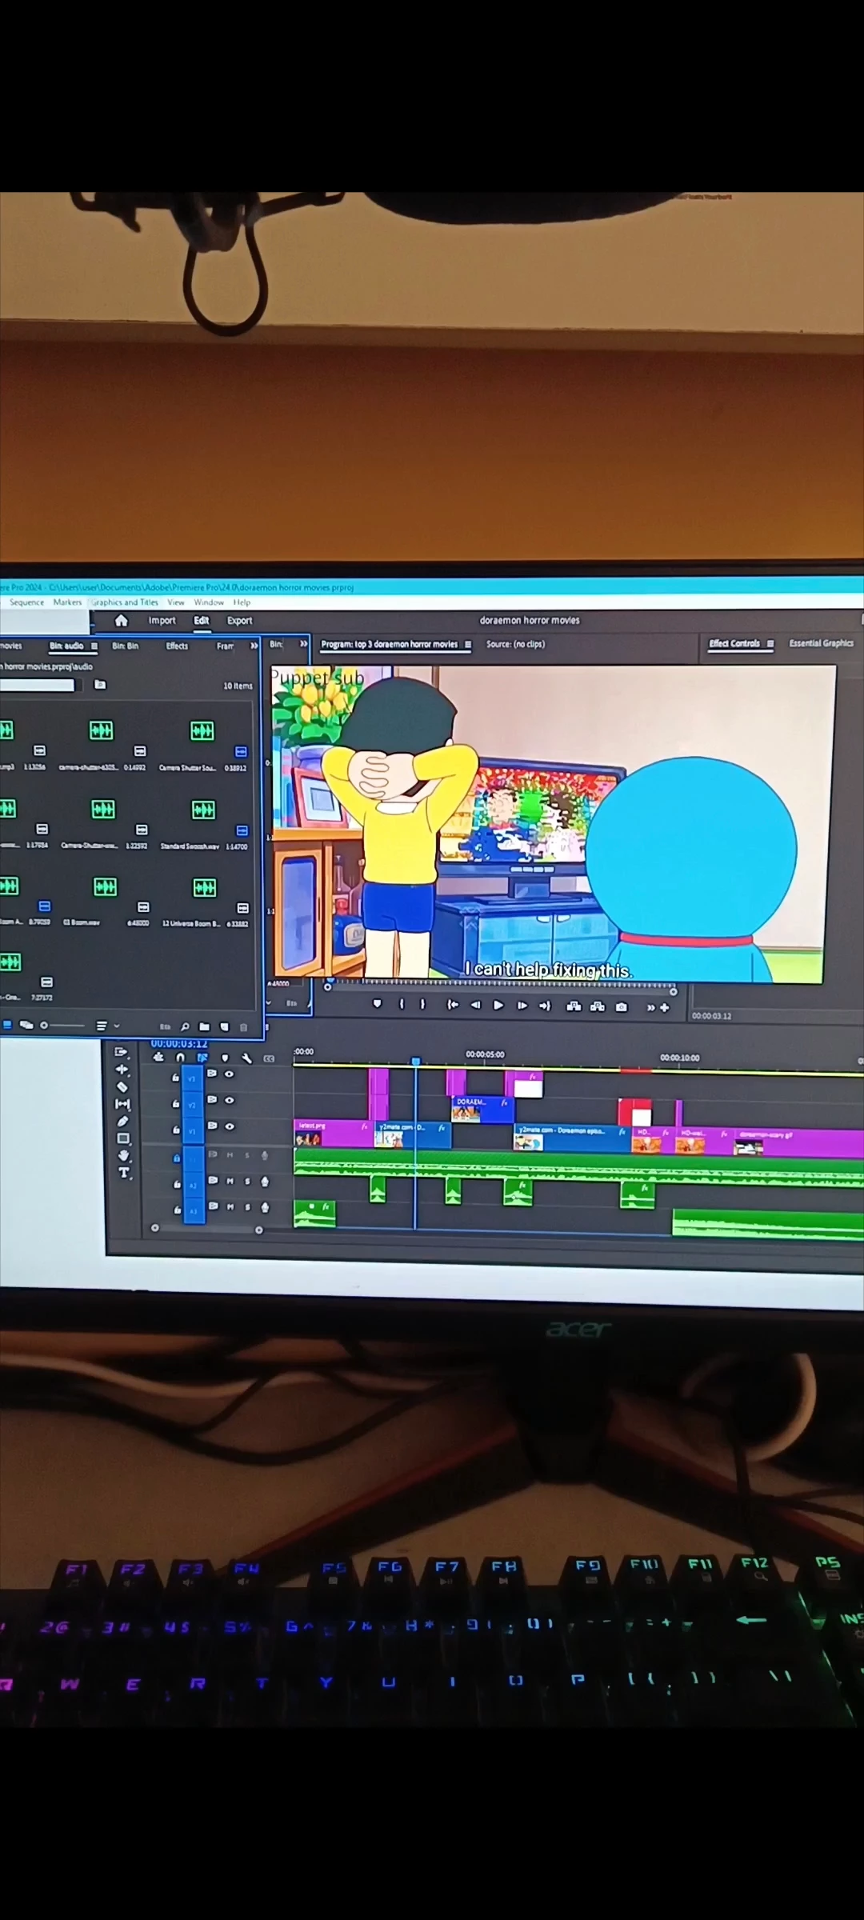
Task: Step forward one frame
Action: point(522,1006)
